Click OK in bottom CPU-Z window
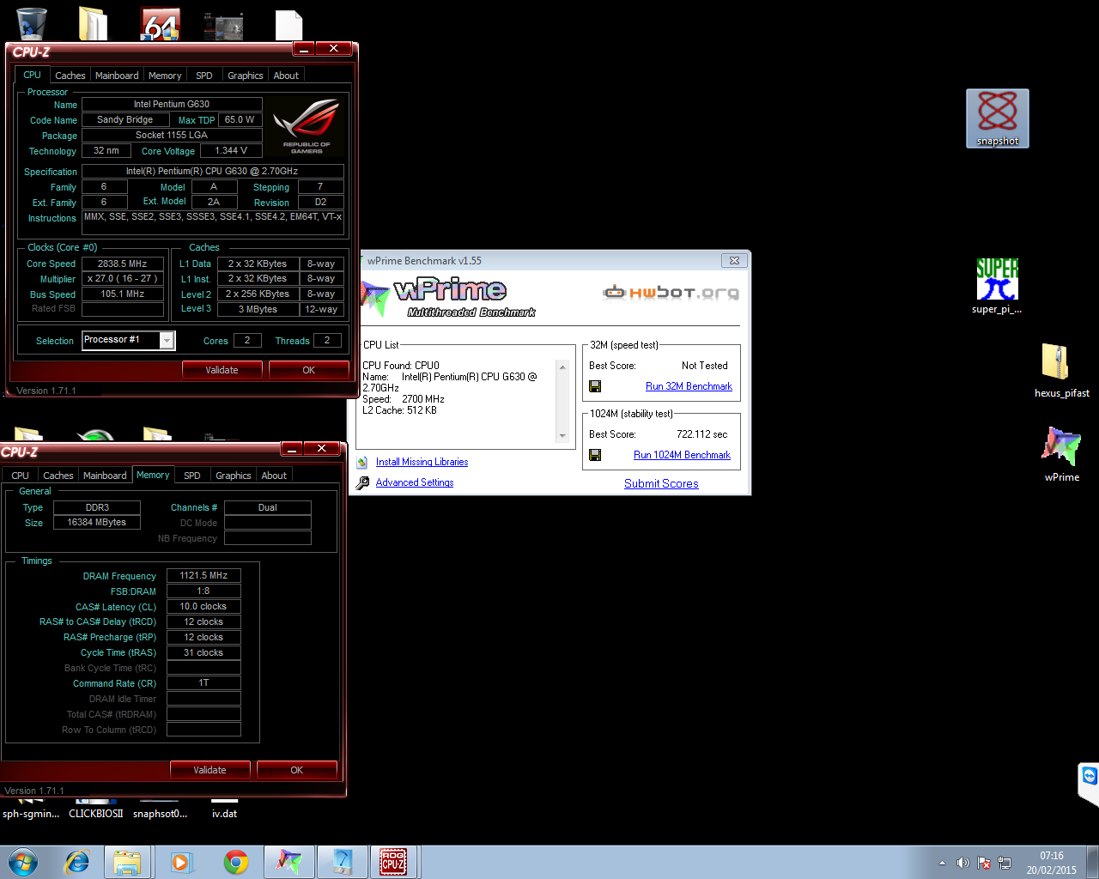Viewport: 1099px width, 879px height. coord(297,770)
